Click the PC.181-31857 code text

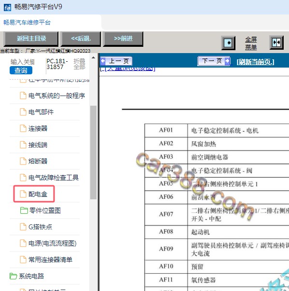point(57,64)
